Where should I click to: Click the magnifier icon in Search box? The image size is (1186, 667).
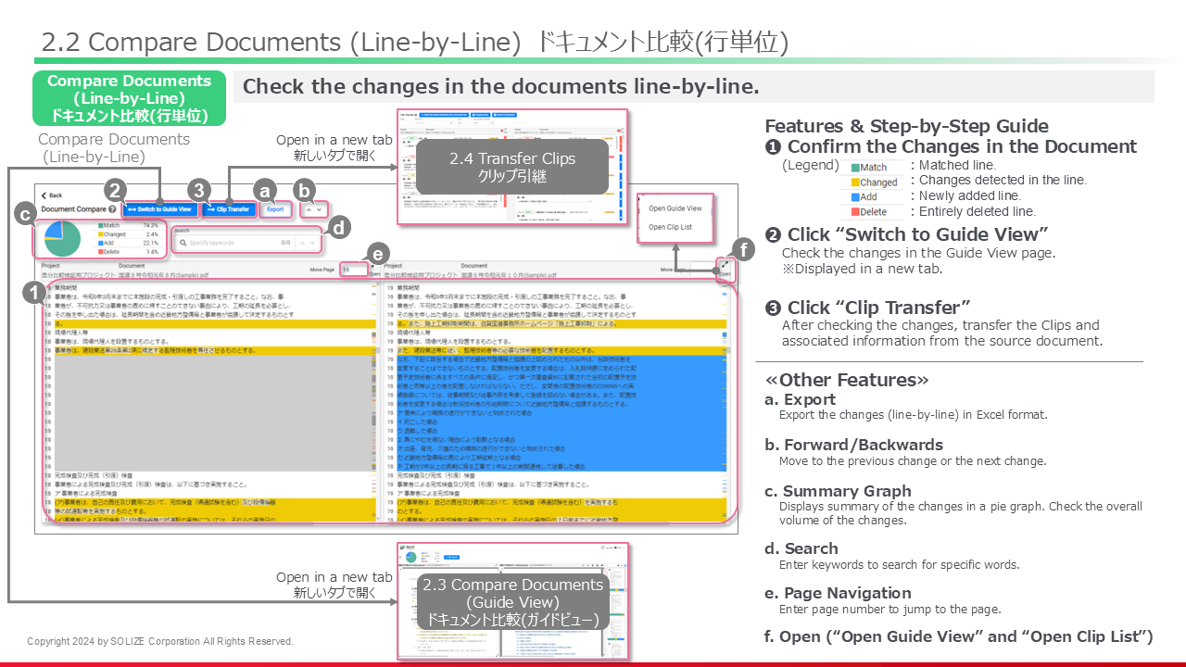(181, 243)
